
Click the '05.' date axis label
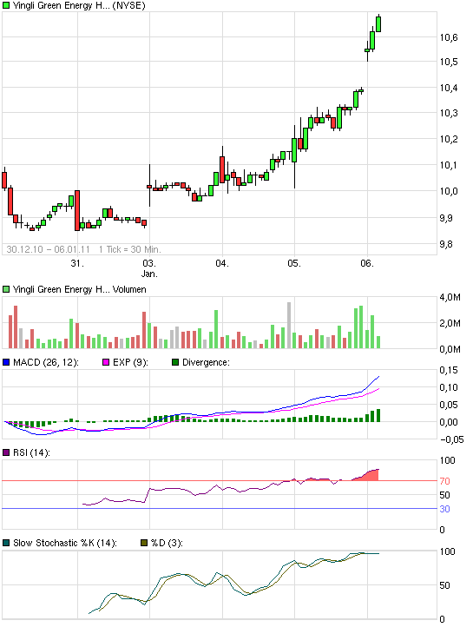[294, 263]
